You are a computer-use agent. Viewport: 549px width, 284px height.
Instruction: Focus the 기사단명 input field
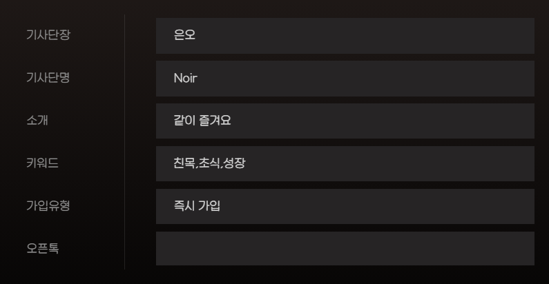tap(345, 78)
